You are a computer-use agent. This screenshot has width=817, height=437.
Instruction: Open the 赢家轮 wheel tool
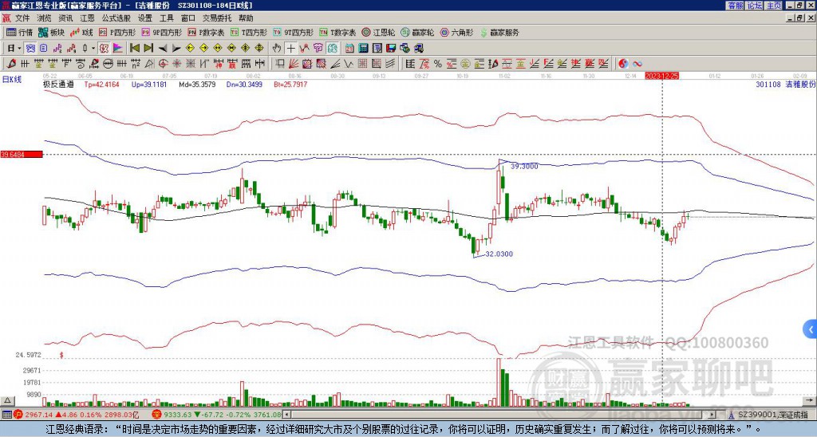coord(418,32)
